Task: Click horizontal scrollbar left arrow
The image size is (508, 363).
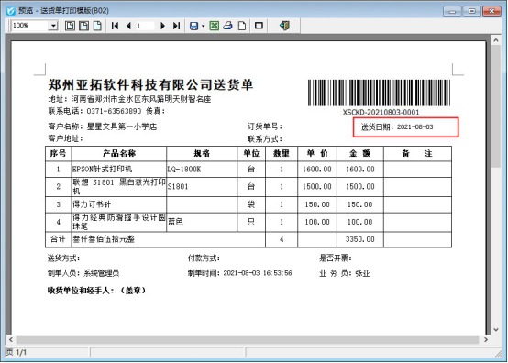Action: (x=11, y=340)
